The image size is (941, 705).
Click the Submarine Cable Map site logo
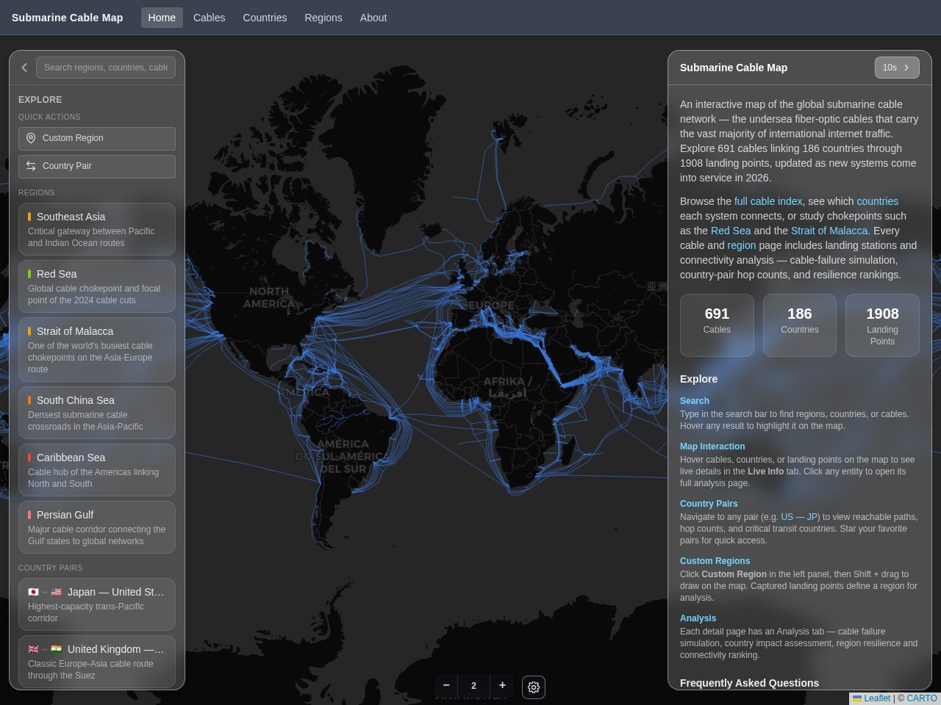click(x=68, y=18)
